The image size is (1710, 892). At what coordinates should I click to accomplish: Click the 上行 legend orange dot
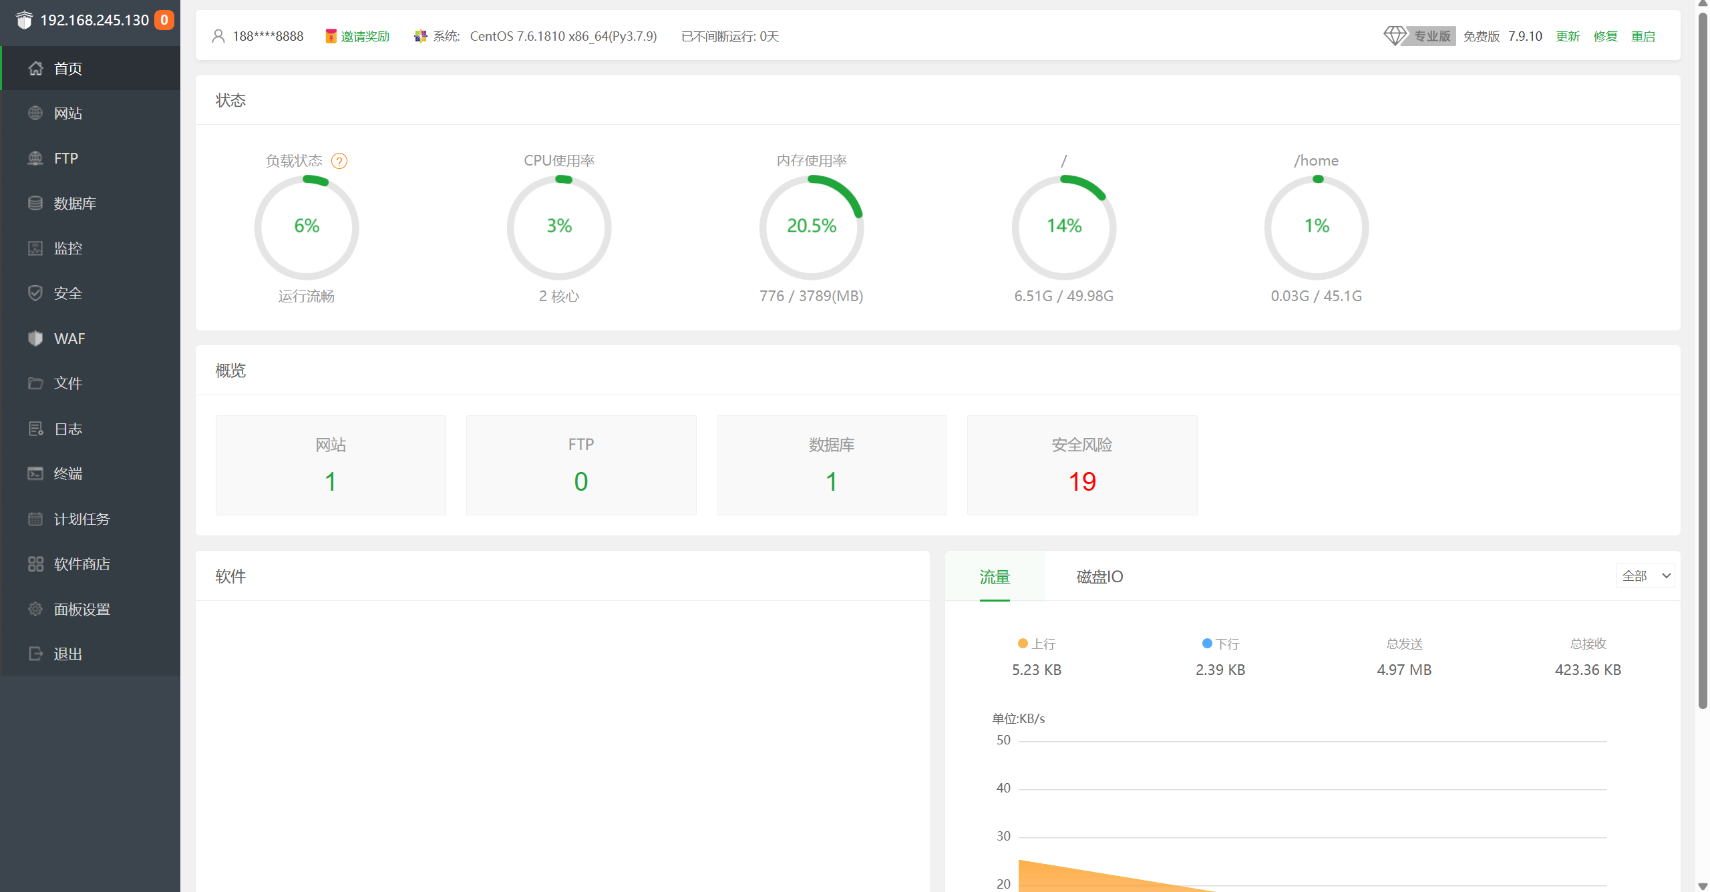(x=1023, y=644)
